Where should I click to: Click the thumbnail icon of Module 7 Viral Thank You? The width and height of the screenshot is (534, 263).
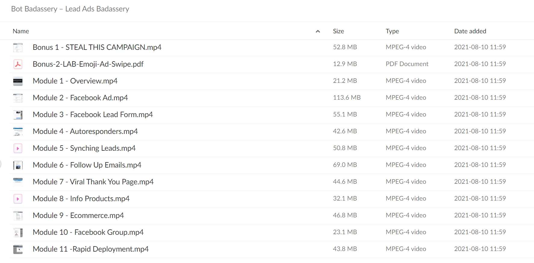click(18, 182)
